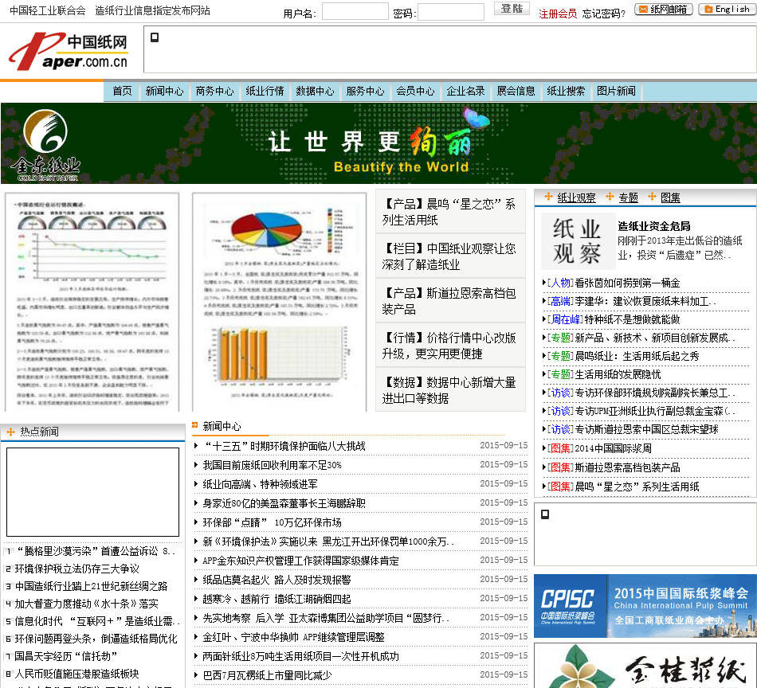Open hot news 环境保护税立法仍存三大争议
Image resolution: width=757 pixels, height=688 pixels.
pyautogui.click(x=76, y=569)
